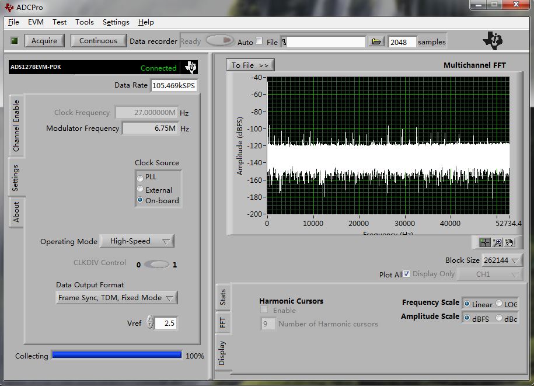
Task: Click the TI logo beside Connected status
Action: [x=191, y=67]
